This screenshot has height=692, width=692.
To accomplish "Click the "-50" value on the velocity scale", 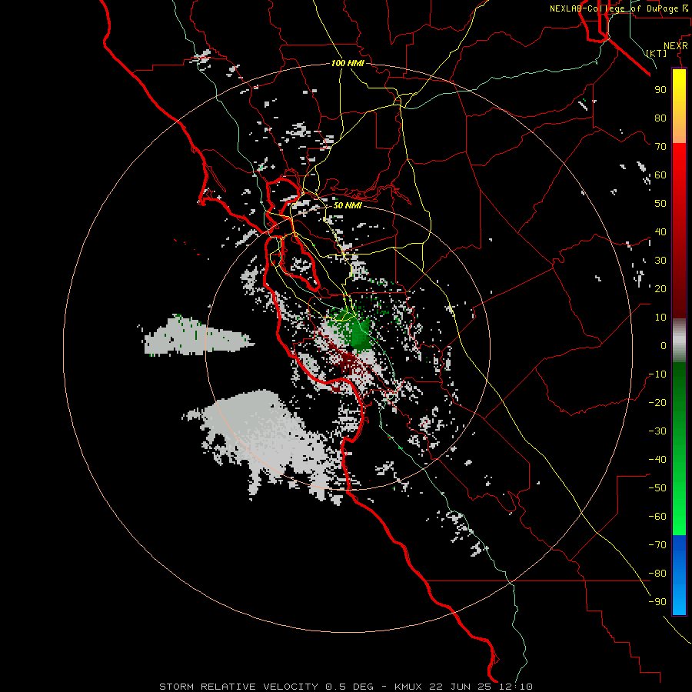I will (657, 487).
